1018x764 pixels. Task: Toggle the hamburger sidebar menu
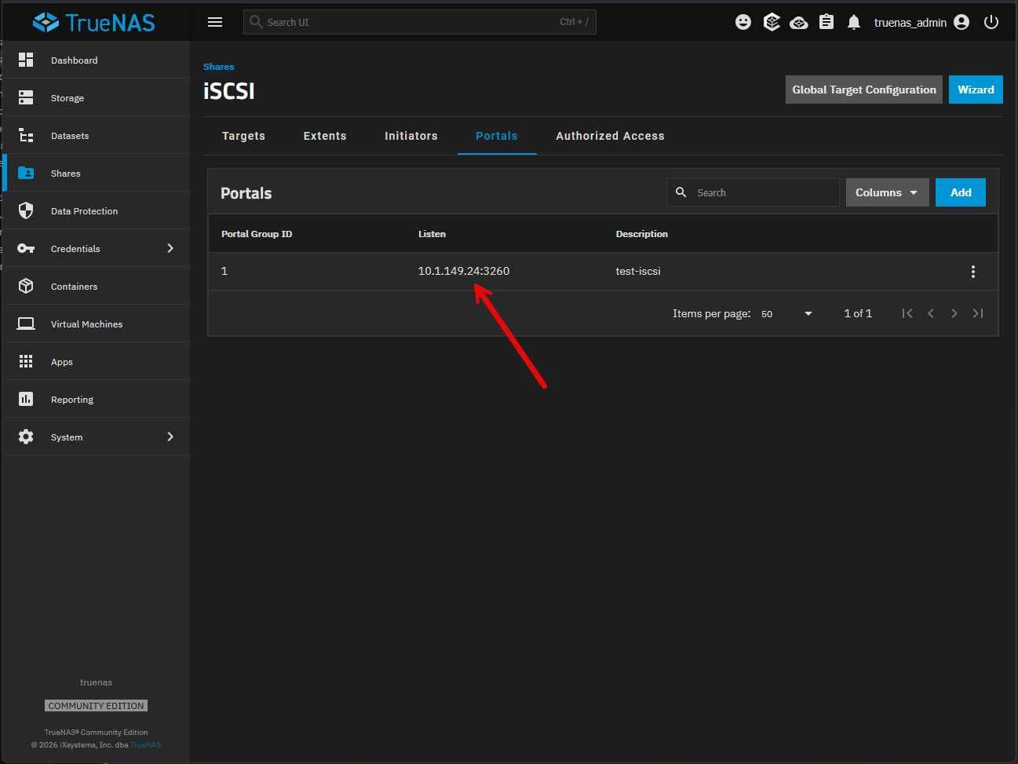pyautogui.click(x=215, y=22)
